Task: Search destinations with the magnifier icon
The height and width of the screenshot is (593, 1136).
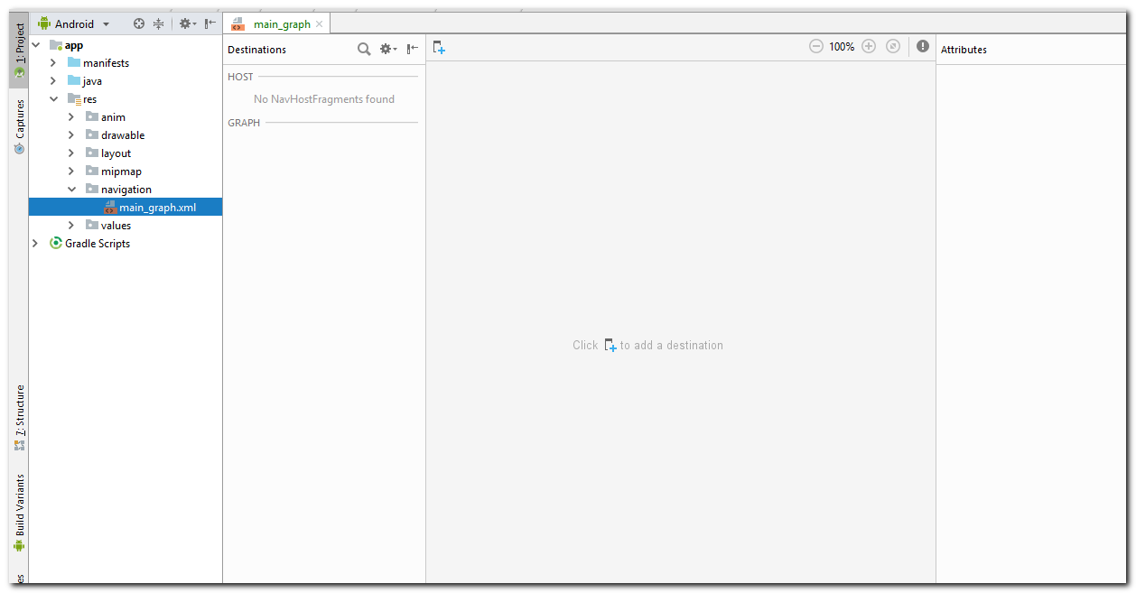Action: [364, 50]
